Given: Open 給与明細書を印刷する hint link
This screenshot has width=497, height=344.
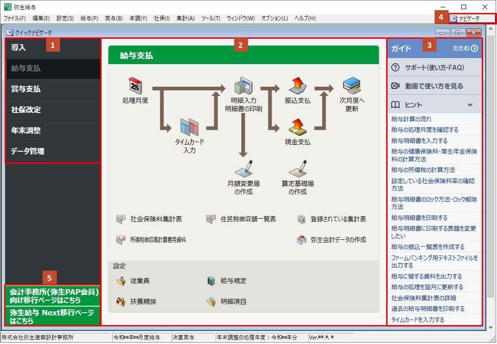Looking at the screenshot, I should [x=419, y=218].
